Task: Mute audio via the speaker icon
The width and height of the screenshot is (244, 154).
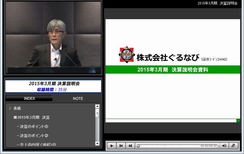Action: pyautogui.click(x=224, y=146)
